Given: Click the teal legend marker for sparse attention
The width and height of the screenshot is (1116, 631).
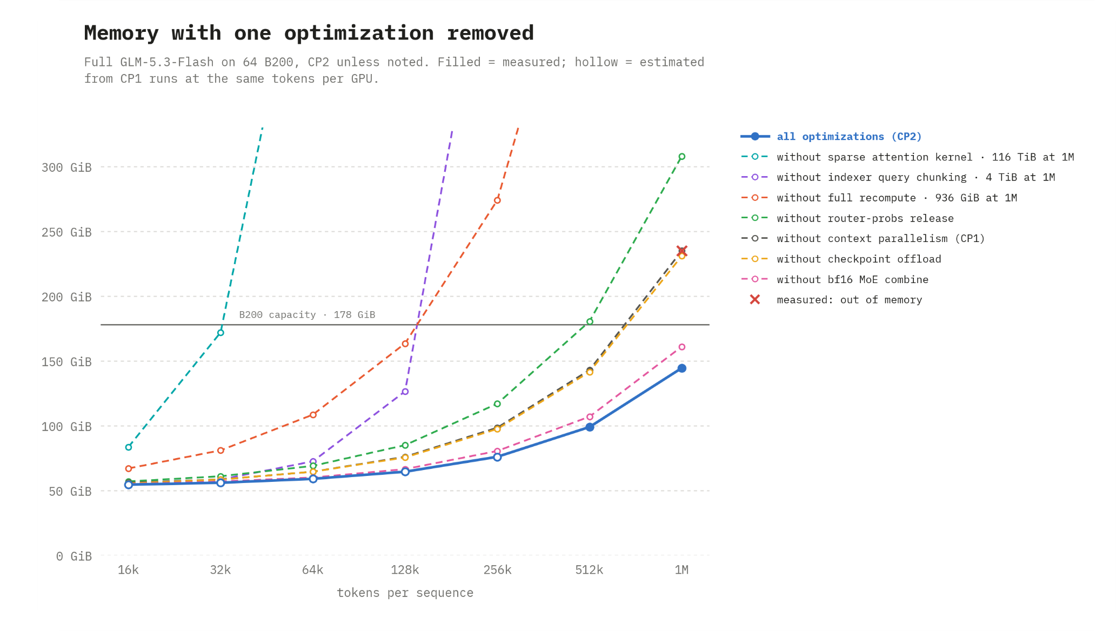Looking at the screenshot, I should tap(755, 157).
